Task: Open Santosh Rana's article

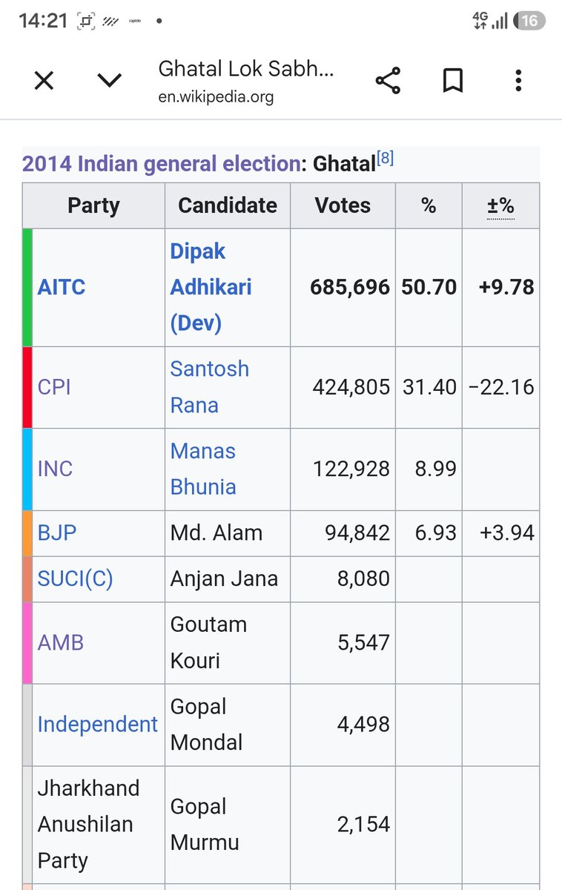Action: point(210,387)
